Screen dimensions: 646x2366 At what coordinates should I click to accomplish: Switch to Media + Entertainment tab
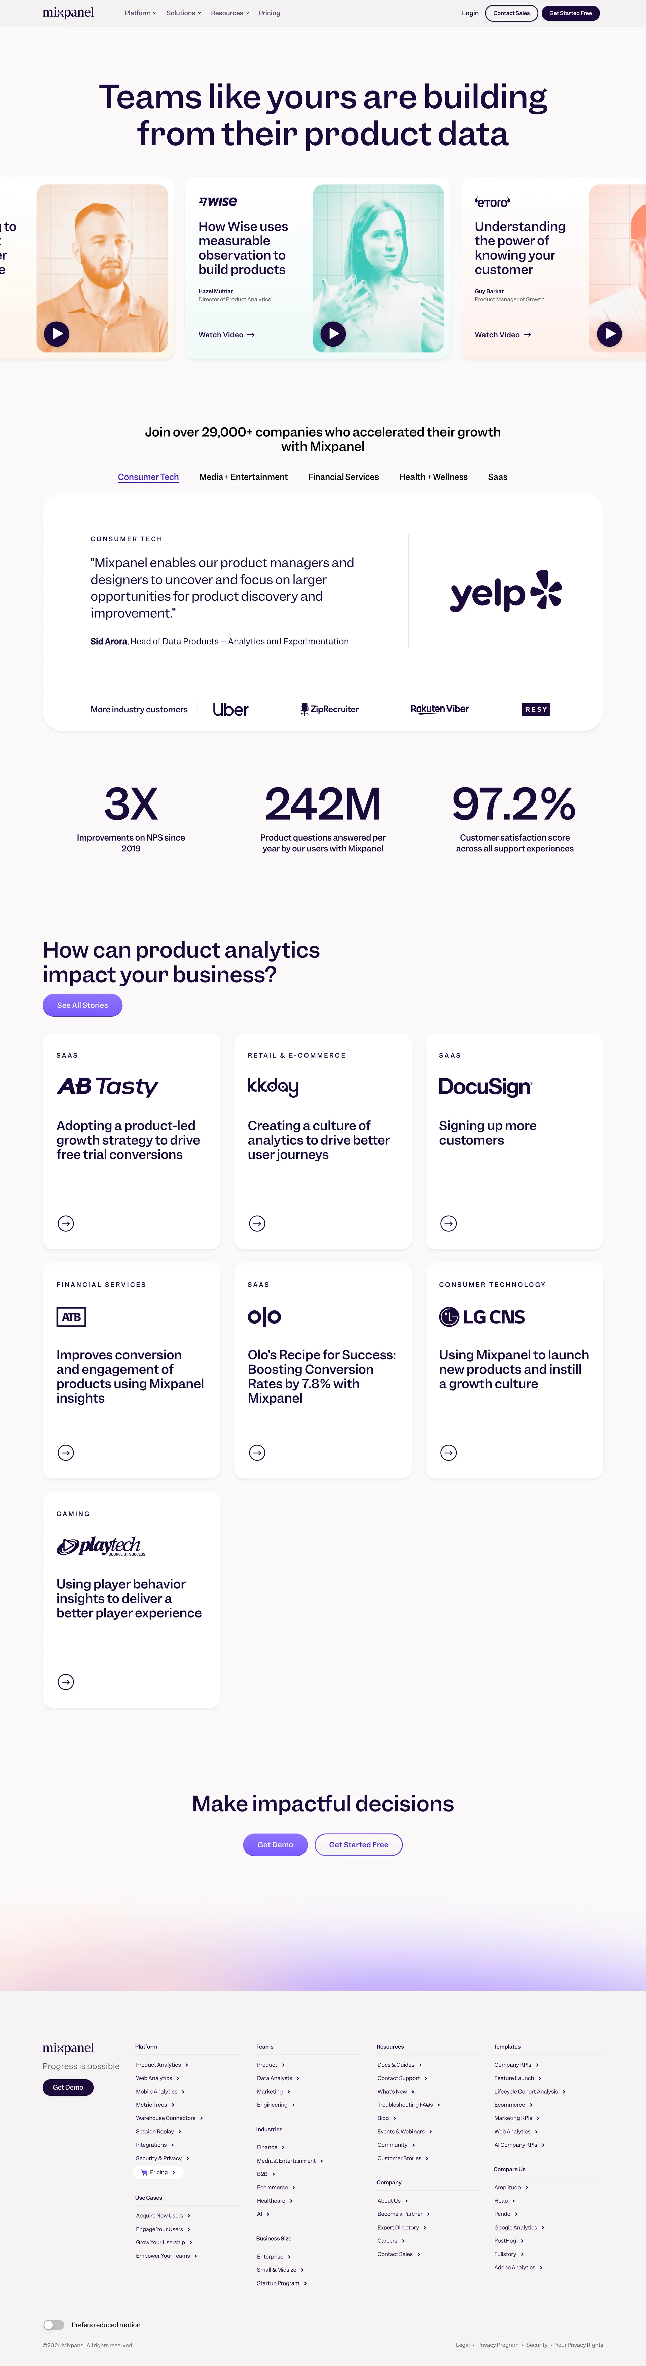(x=243, y=478)
